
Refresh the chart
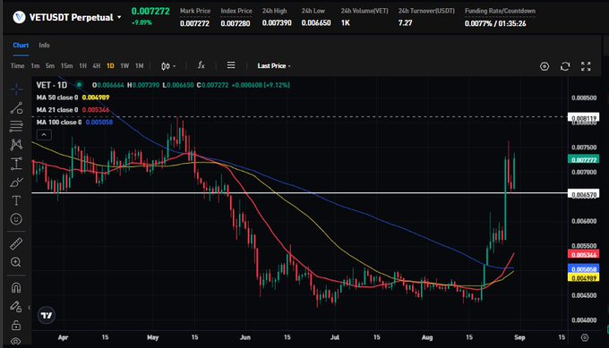tap(565, 66)
